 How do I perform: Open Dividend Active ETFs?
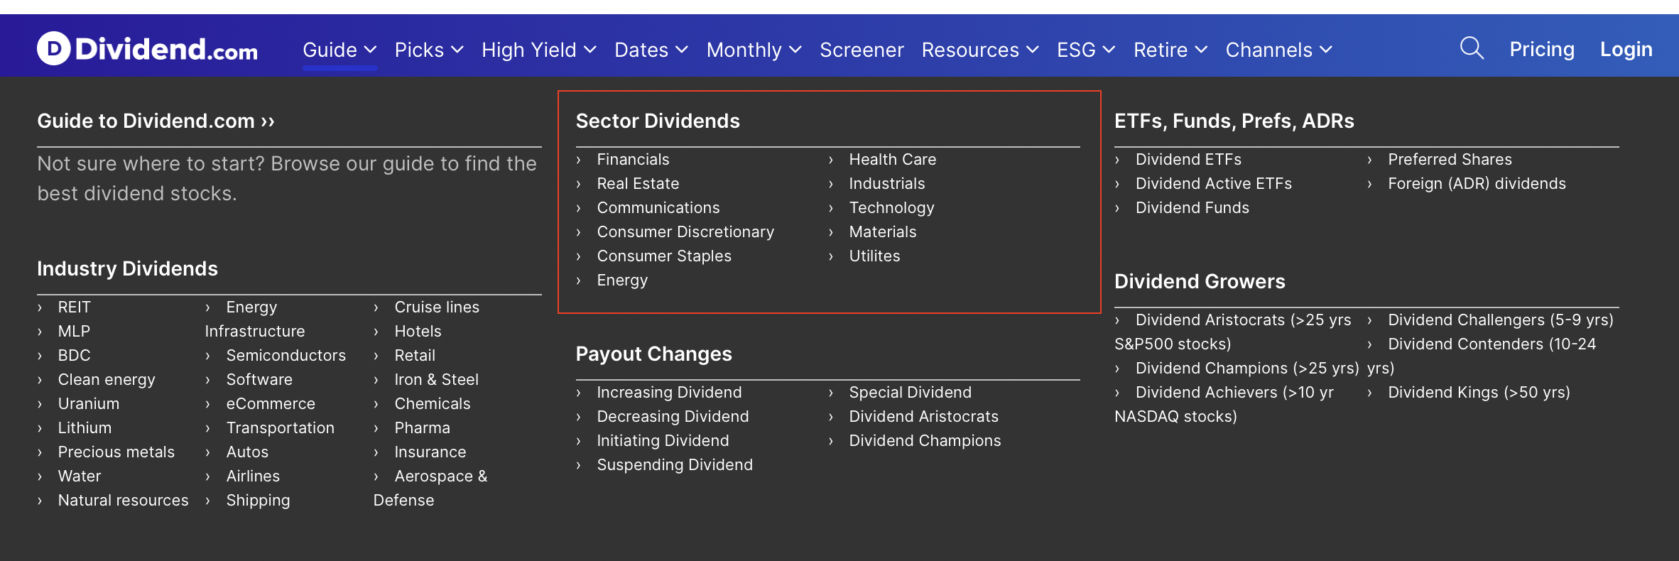point(1213,183)
